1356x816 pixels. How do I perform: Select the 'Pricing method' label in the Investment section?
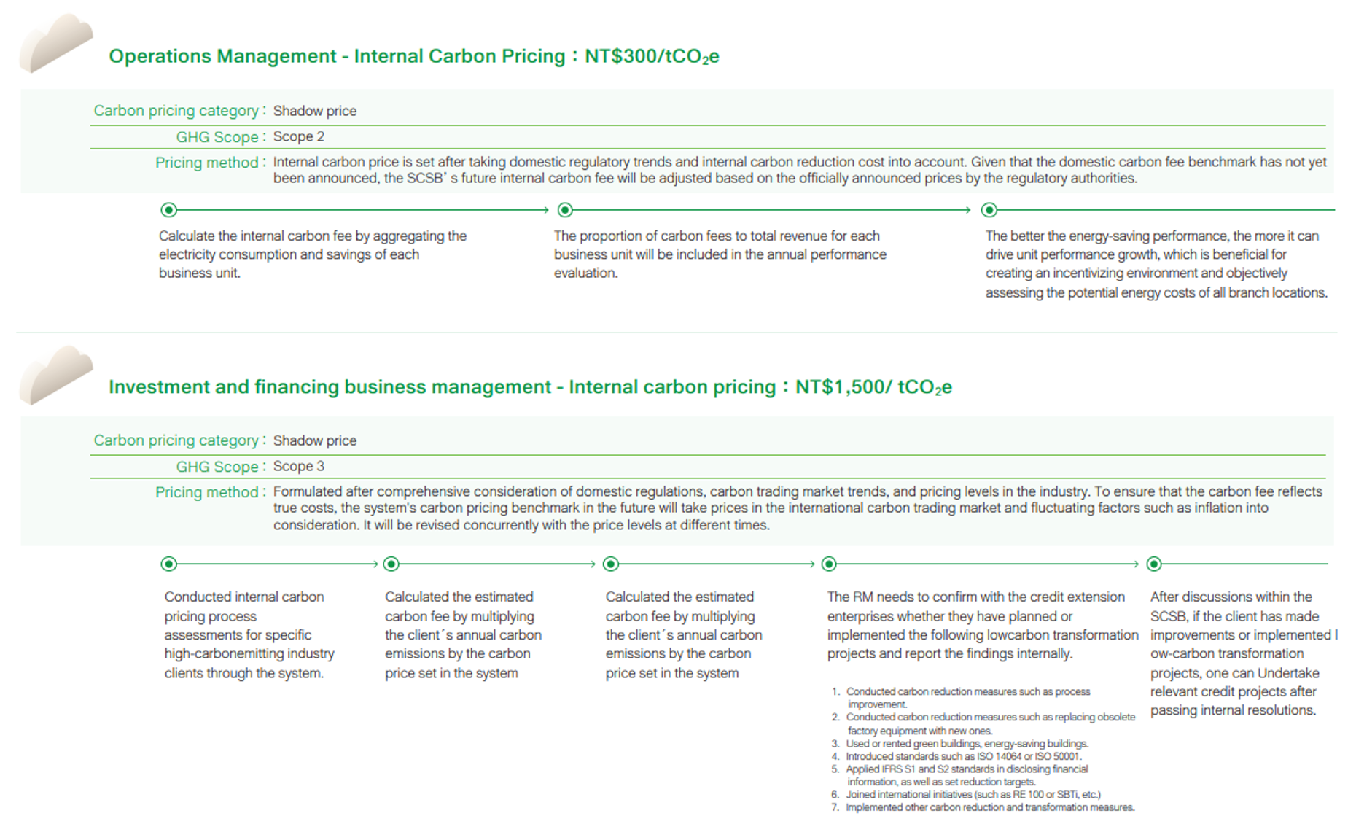[209, 492]
